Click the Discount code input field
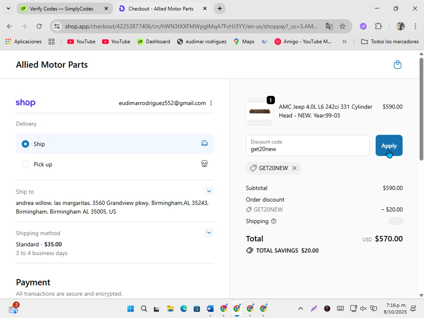Viewport: 424px width, 318px height. point(308,146)
